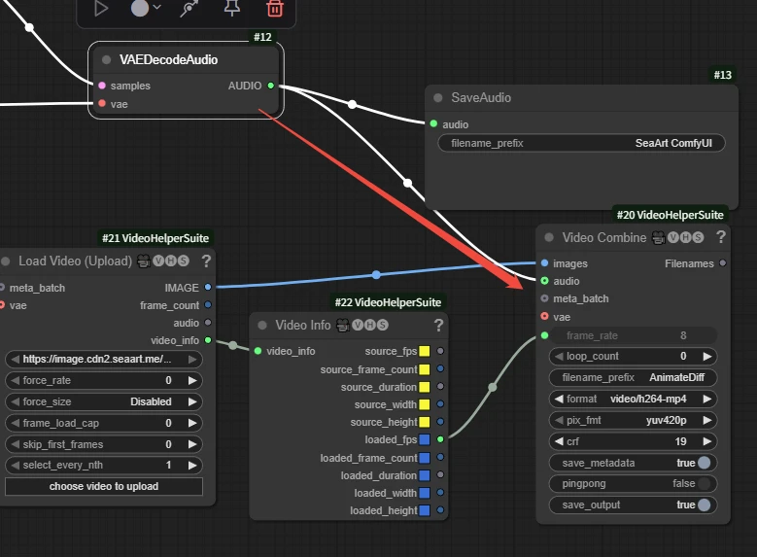The height and width of the screenshot is (557, 757).
Task: Open help for Load Video (Upload) node
Action: tap(206, 261)
